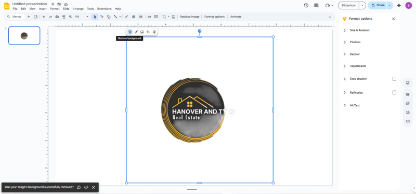The height and width of the screenshot is (194, 416).
Task: Open the Edit menu
Action: [23, 9]
